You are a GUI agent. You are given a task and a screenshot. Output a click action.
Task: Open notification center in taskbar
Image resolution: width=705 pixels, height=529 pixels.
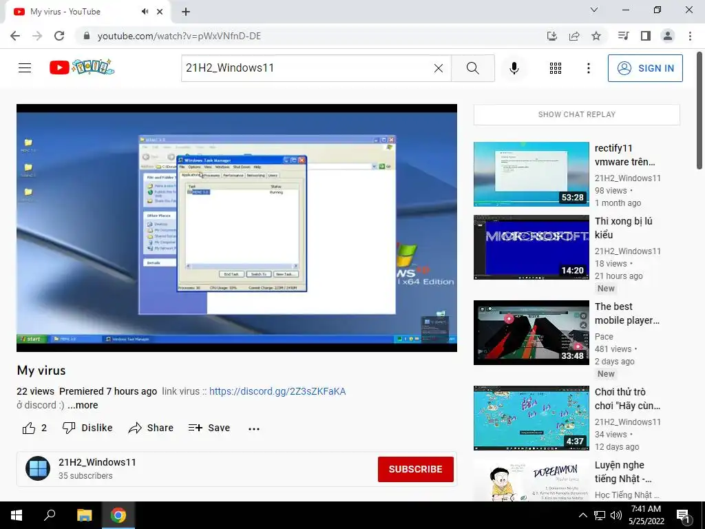(683, 515)
